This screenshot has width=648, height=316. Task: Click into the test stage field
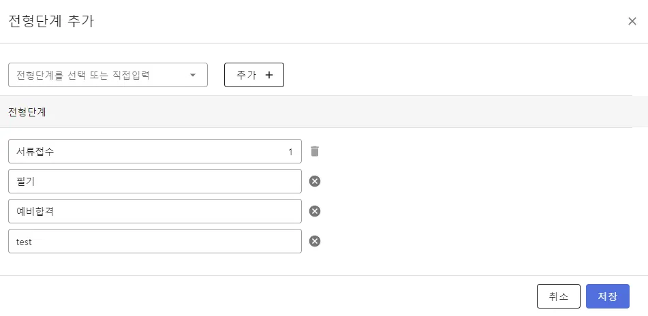155,241
